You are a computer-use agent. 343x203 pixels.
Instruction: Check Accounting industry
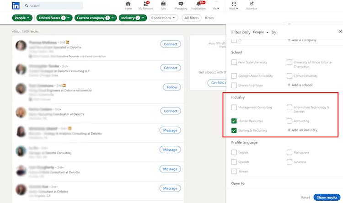(x=289, y=121)
